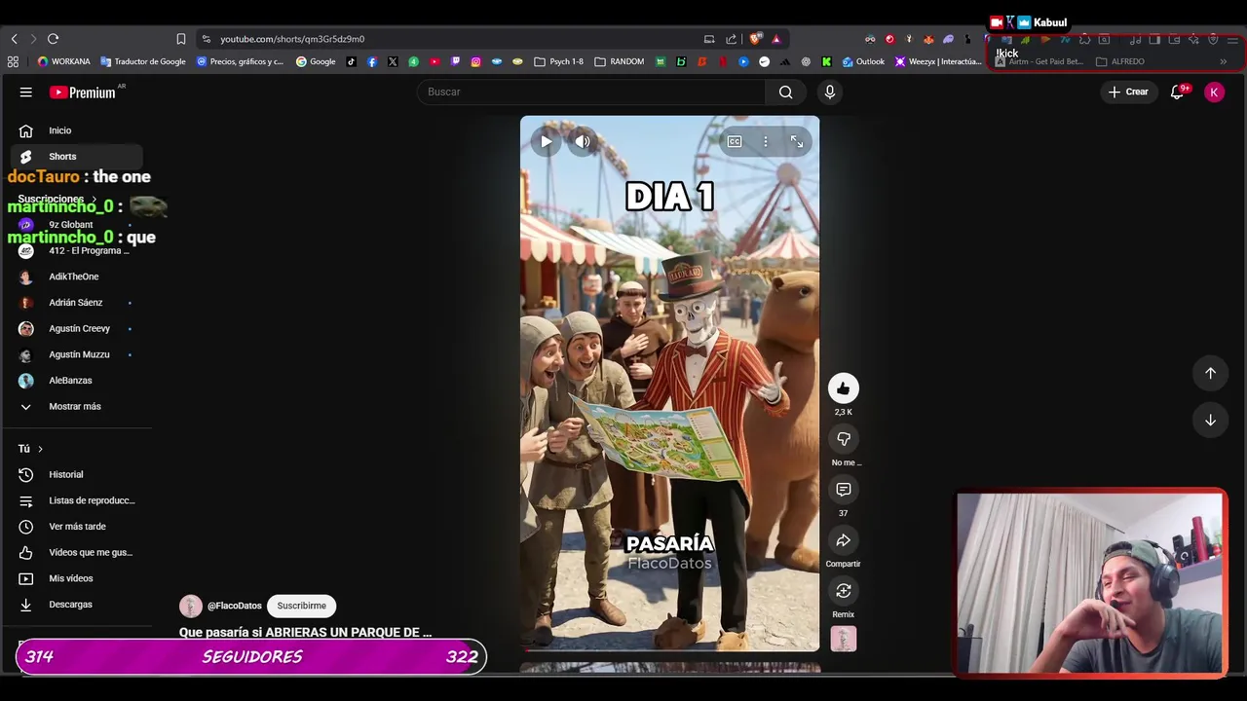Open the Short title Que pasaría si ABRIERAS
1247x701 pixels.
coord(305,633)
